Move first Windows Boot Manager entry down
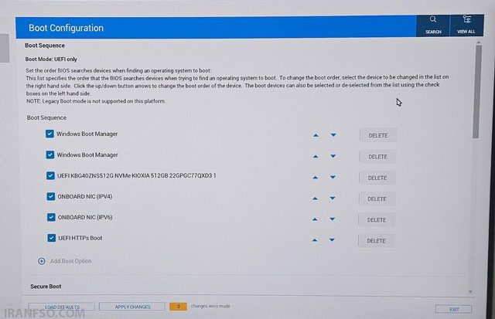This screenshot has height=319, width=495. (x=333, y=135)
